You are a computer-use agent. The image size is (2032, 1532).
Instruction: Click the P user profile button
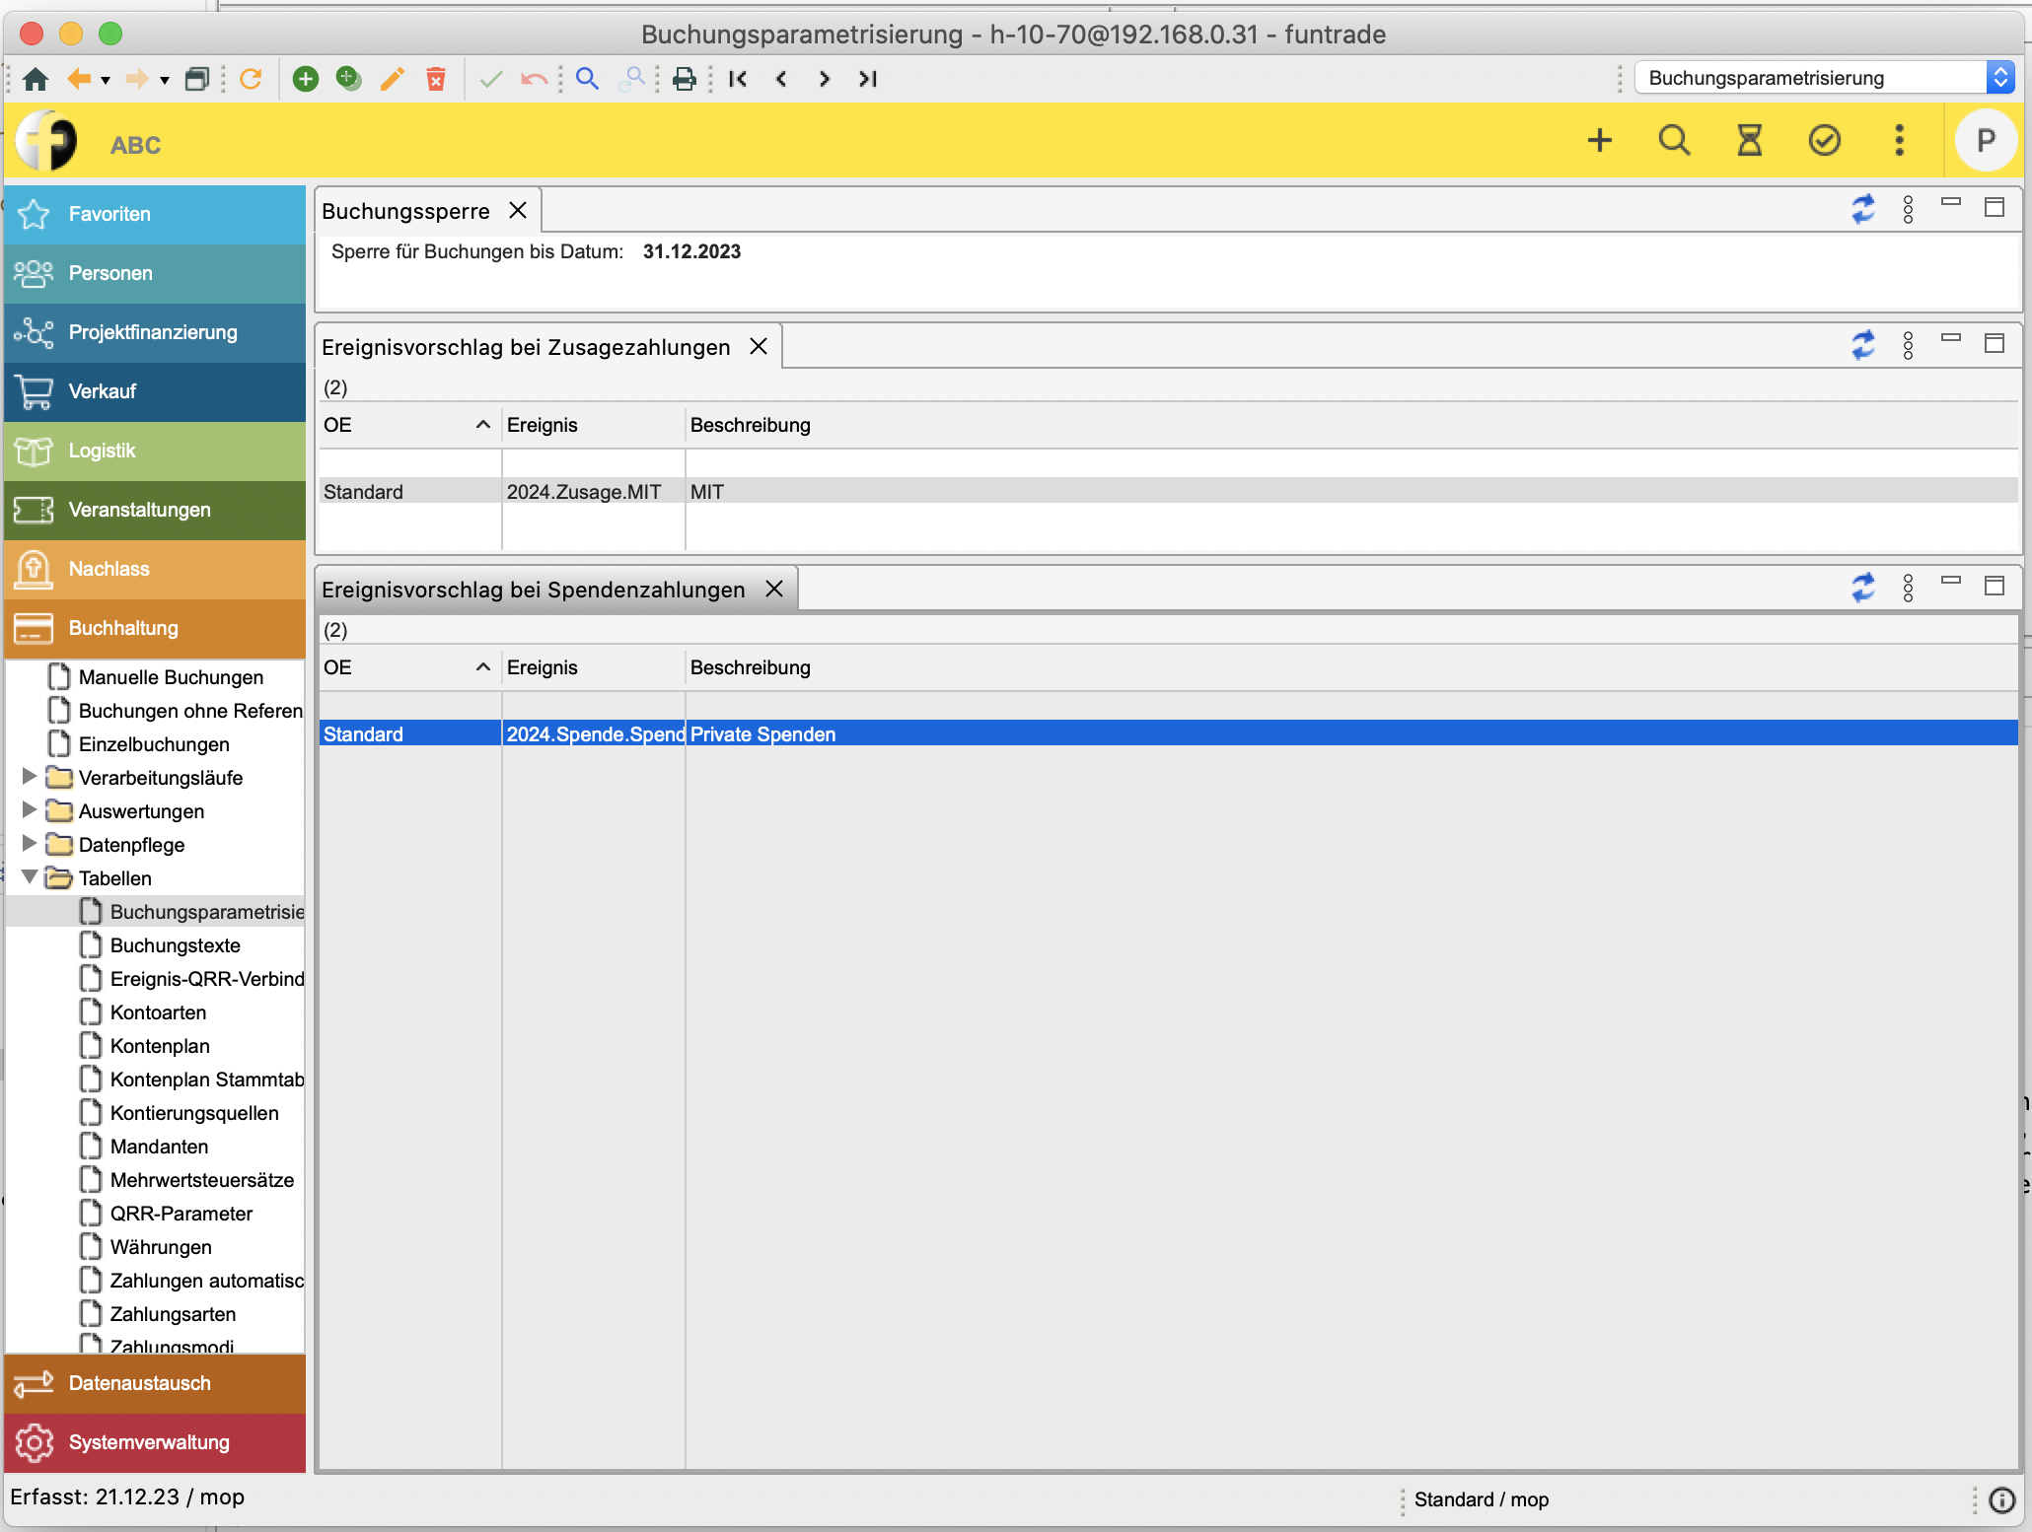pos(1985,141)
